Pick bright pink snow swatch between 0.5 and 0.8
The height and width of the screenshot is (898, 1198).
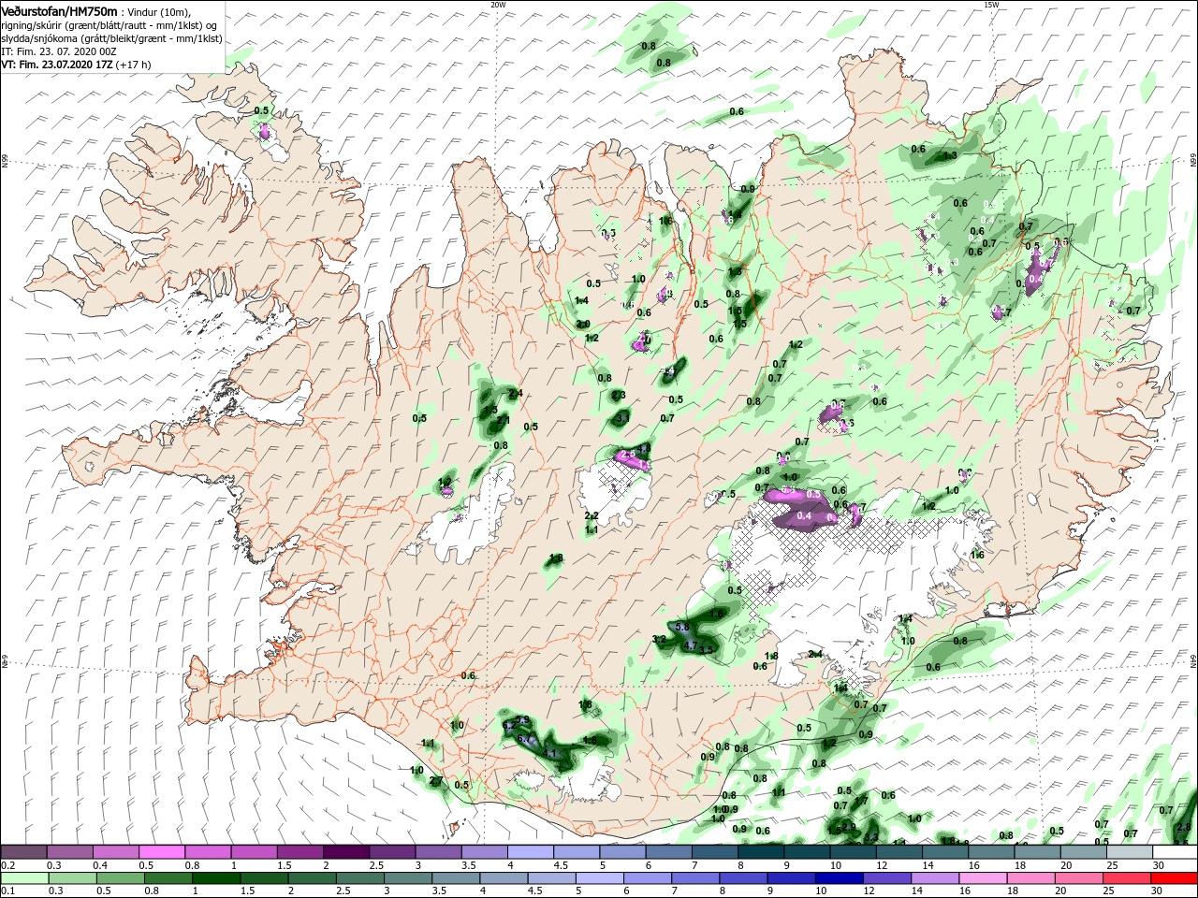(161, 852)
